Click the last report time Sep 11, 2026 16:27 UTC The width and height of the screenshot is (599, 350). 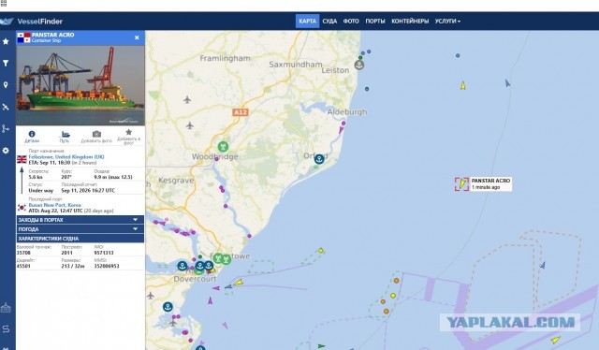(88, 190)
